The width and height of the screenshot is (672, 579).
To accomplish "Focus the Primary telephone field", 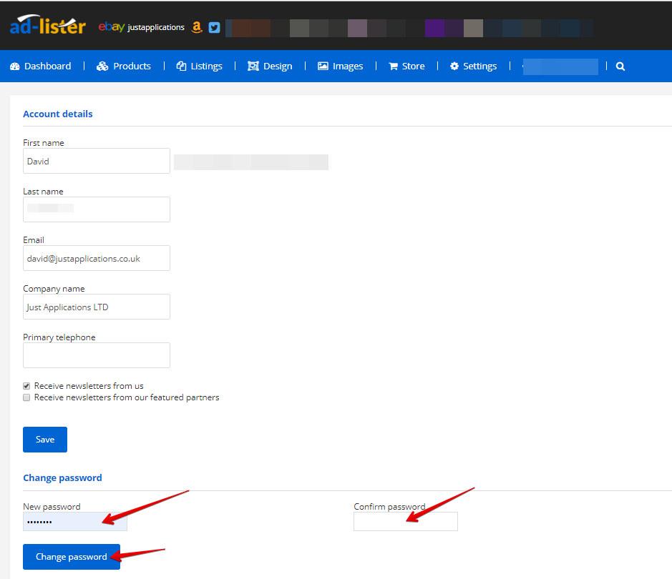I will coord(97,355).
